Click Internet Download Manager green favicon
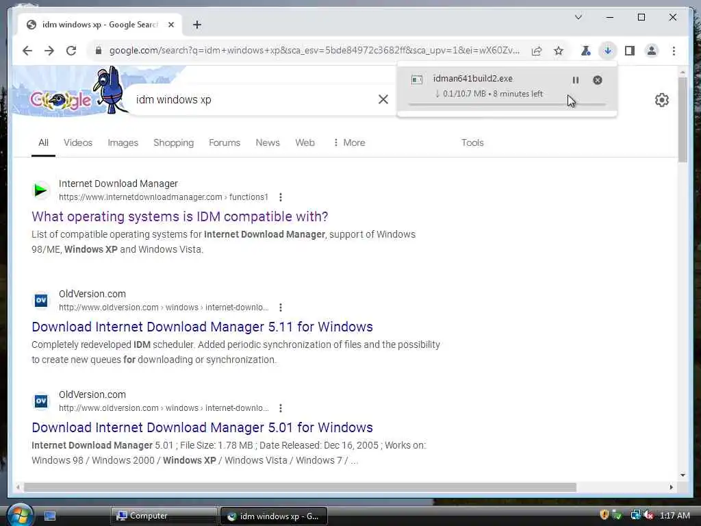The width and height of the screenshot is (701, 526). point(40,190)
